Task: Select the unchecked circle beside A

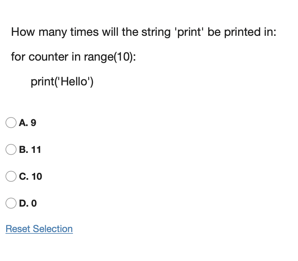Action: point(11,123)
